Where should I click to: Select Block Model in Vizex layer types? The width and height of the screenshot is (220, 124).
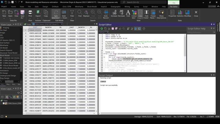point(5,55)
